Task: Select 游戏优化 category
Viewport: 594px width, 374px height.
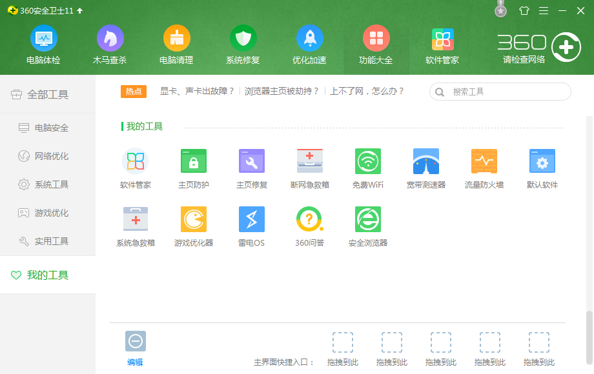Action: pyautogui.click(x=48, y=213)
